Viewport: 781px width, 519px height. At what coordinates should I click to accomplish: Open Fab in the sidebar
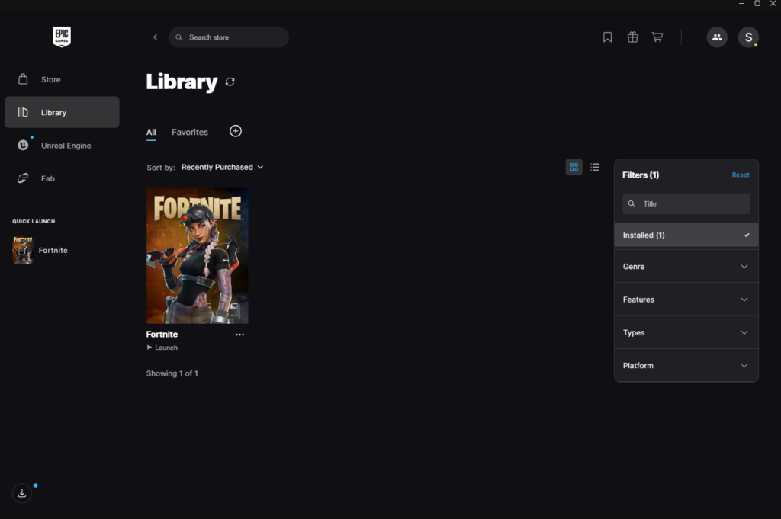(x=62, y=178)
